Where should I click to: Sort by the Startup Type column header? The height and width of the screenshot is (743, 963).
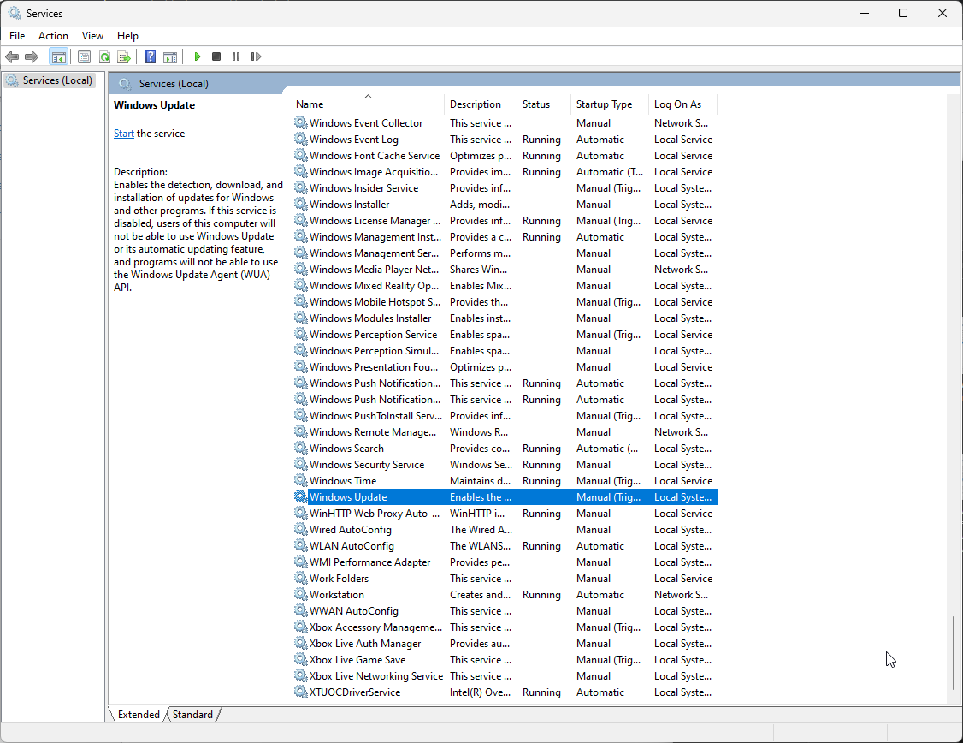[610, 104]
